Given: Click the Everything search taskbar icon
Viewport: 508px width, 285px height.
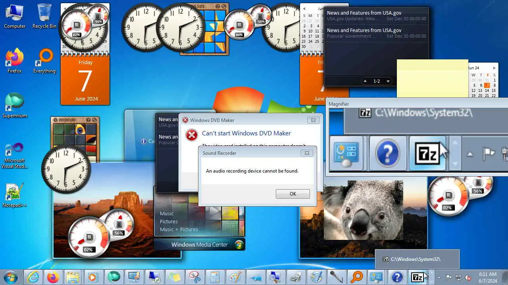Looking at the screenshot, I should (356, 277).
